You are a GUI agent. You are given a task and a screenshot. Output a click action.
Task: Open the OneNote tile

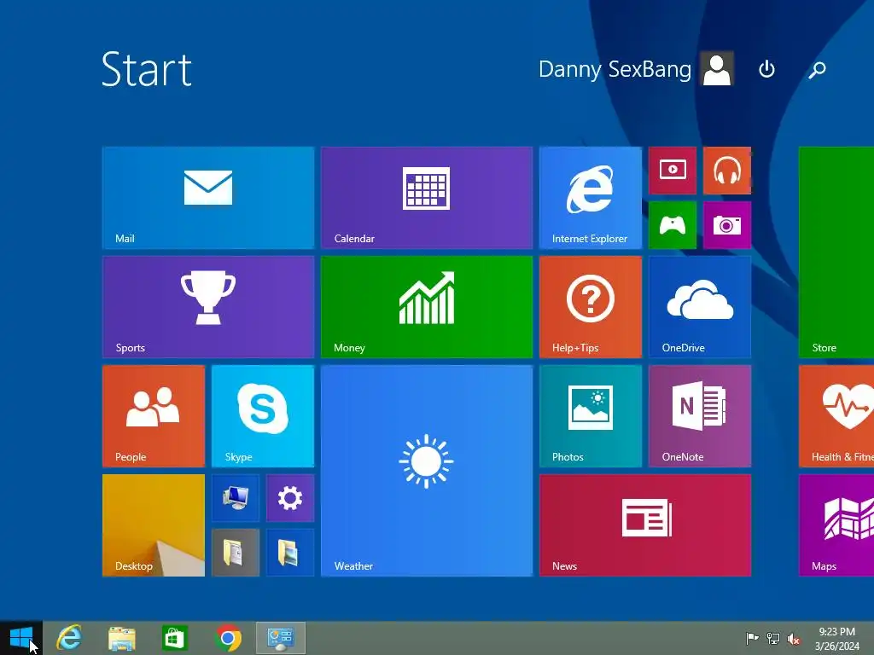[700, 416]
